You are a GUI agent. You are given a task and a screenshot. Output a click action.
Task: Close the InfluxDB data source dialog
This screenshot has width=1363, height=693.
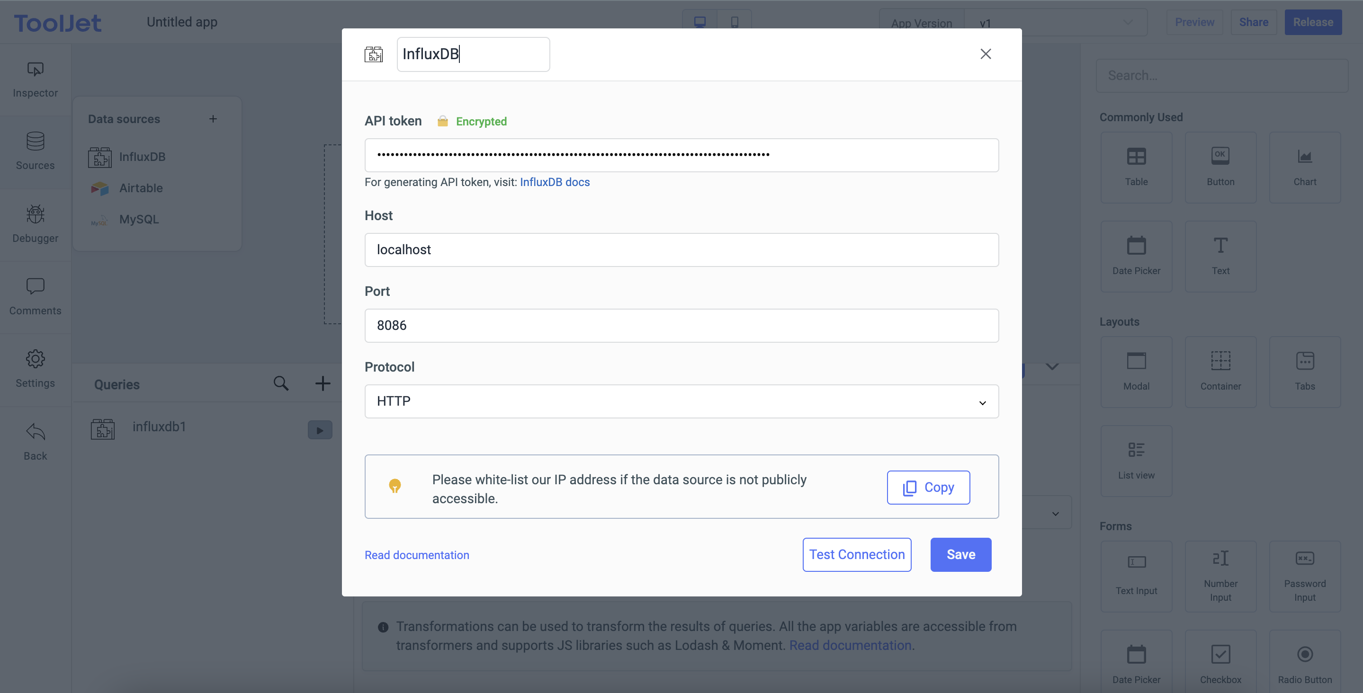(985, 54)
